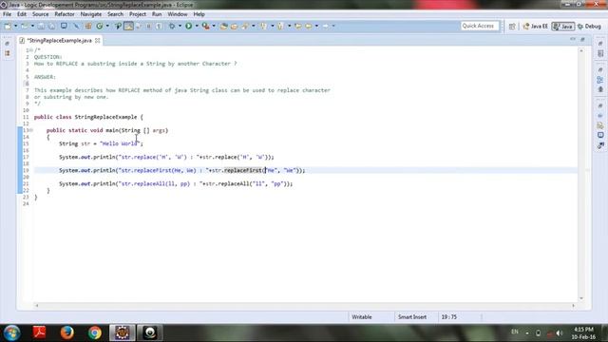Click the horizontal scrollbar left arrow

pos(37,306)
